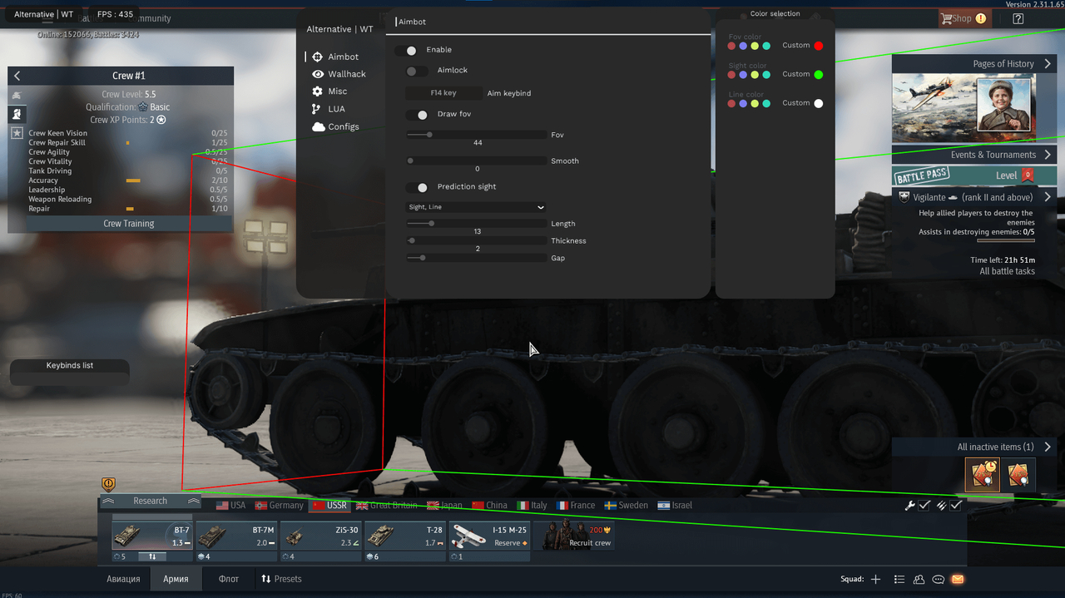Screen dimensions: 1065x598
Task: Open the contacts people icon
Action: pos(919,580)
